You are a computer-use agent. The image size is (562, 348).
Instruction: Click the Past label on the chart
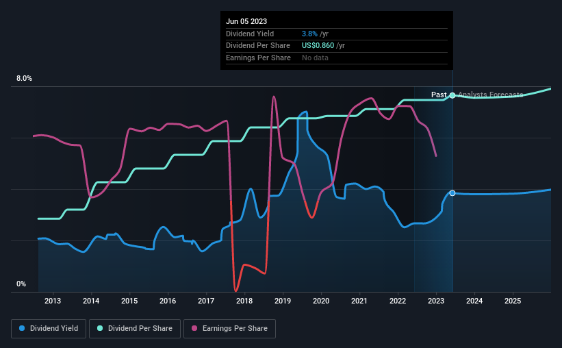pos(439,95)
